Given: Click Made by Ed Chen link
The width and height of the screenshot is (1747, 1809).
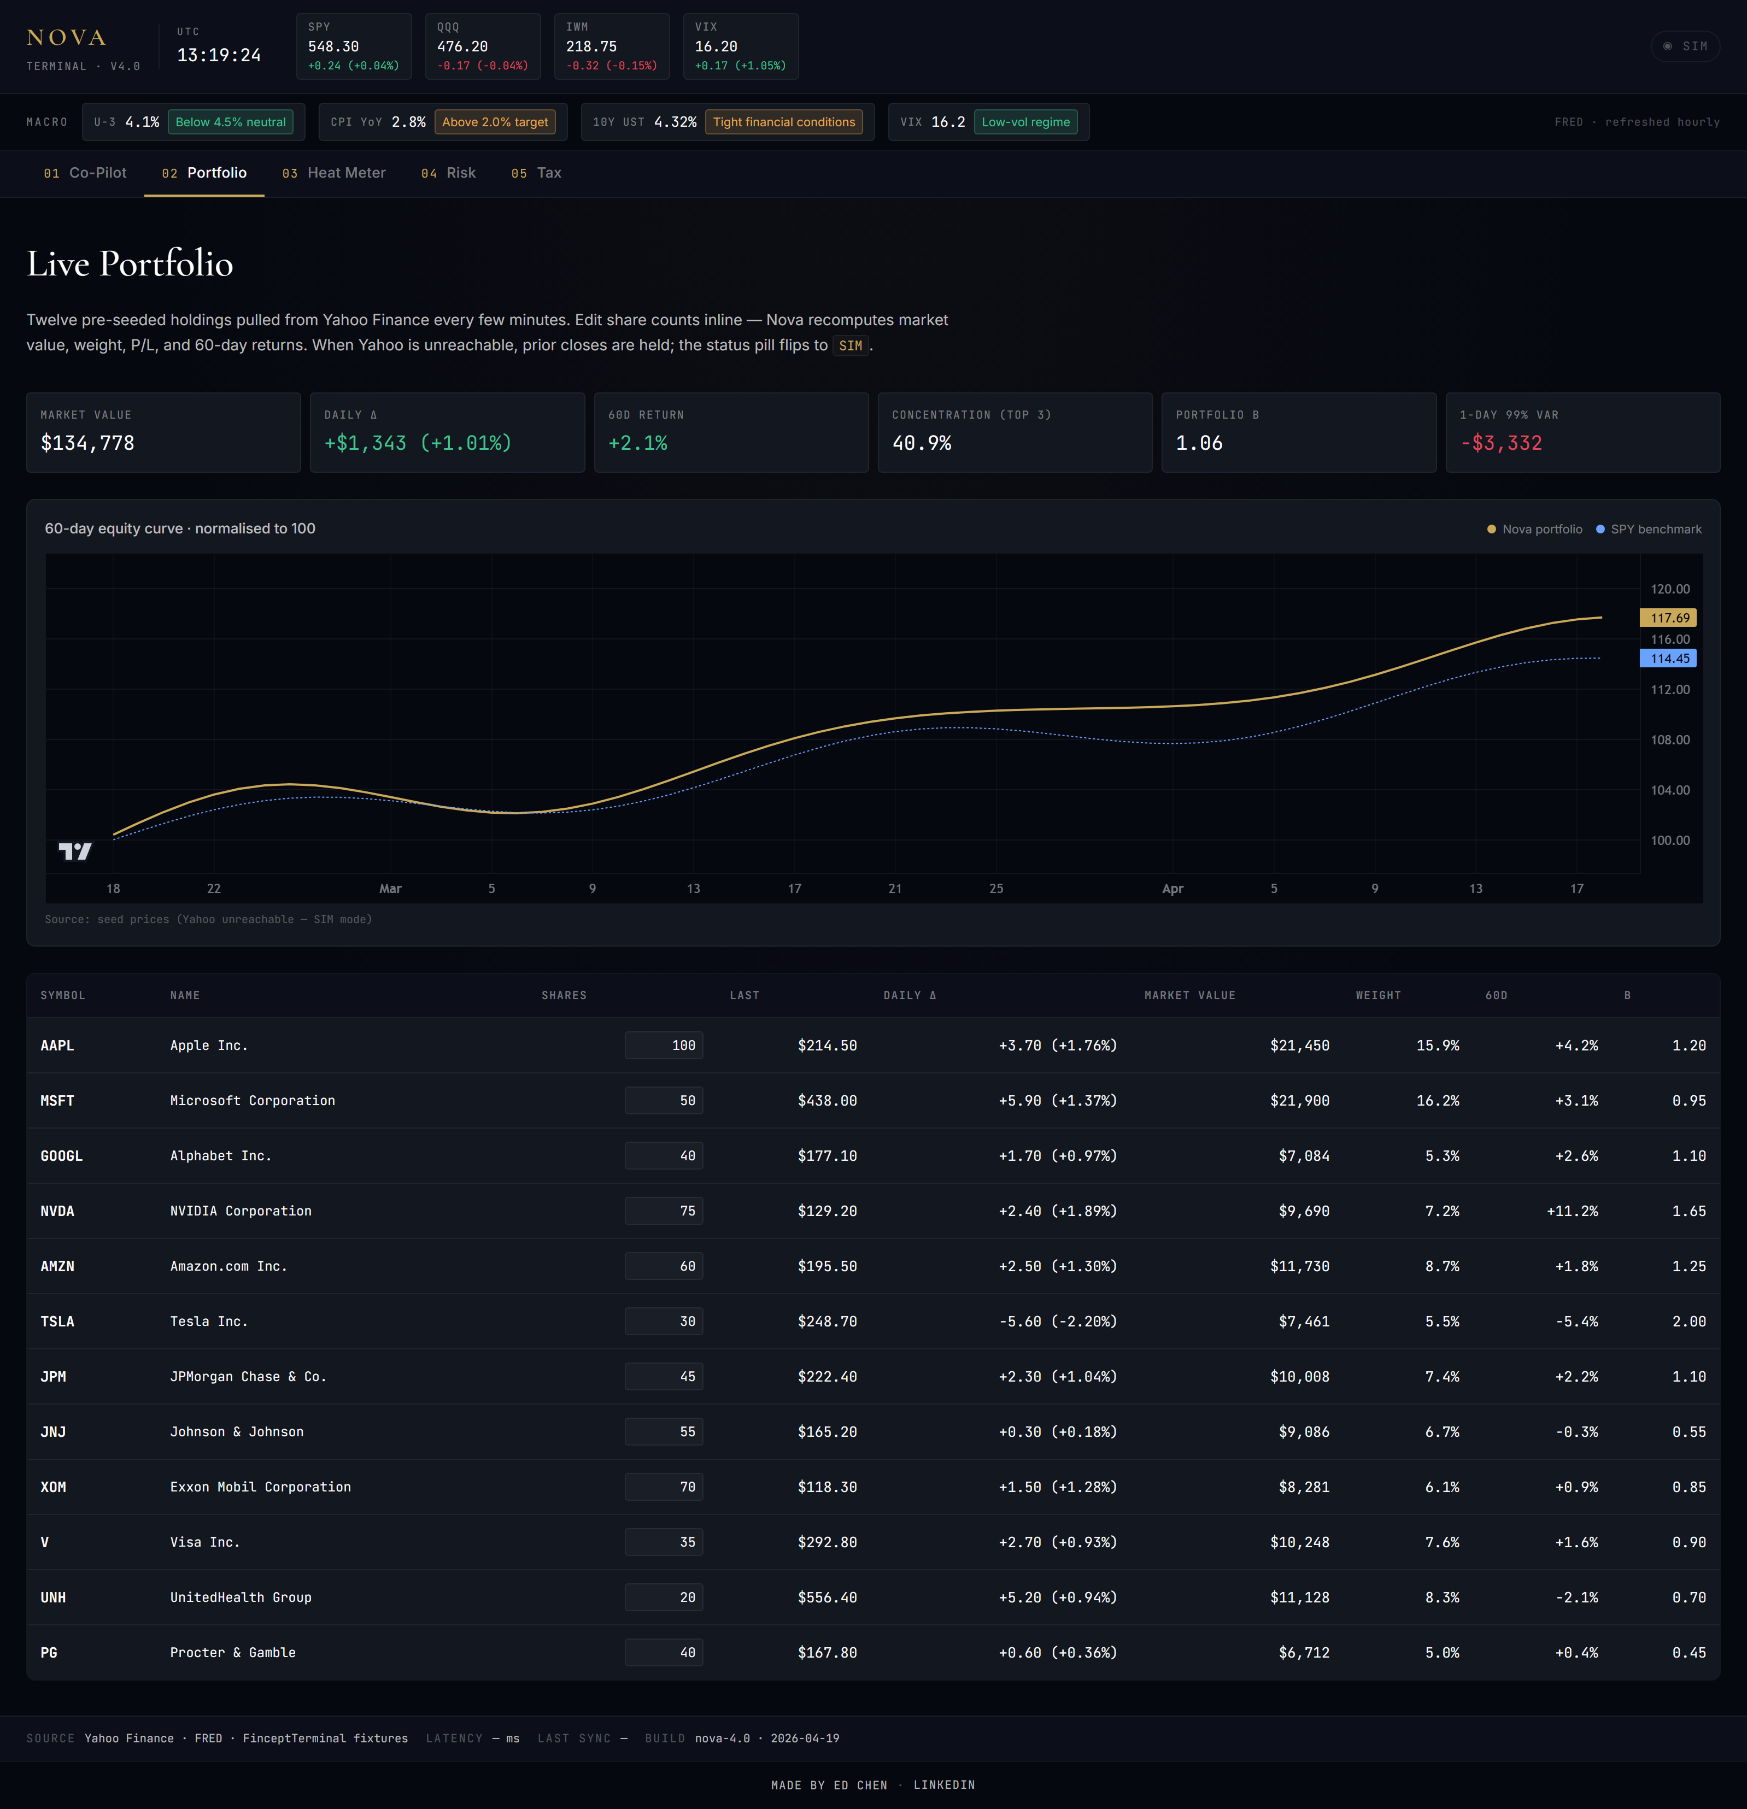Looking at the screenshot, I should click(829, 1785).
